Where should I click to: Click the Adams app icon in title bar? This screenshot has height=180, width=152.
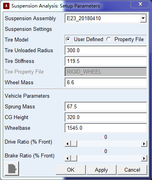[x=6, y=6]
